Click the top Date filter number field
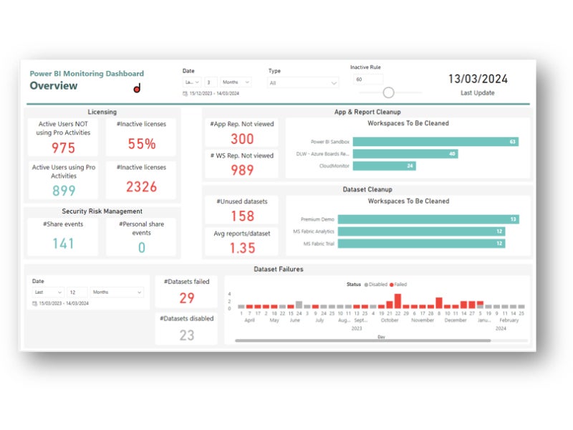Image resolution: width=573 pixels, height=430 pixels. click(x=211, y=82)
